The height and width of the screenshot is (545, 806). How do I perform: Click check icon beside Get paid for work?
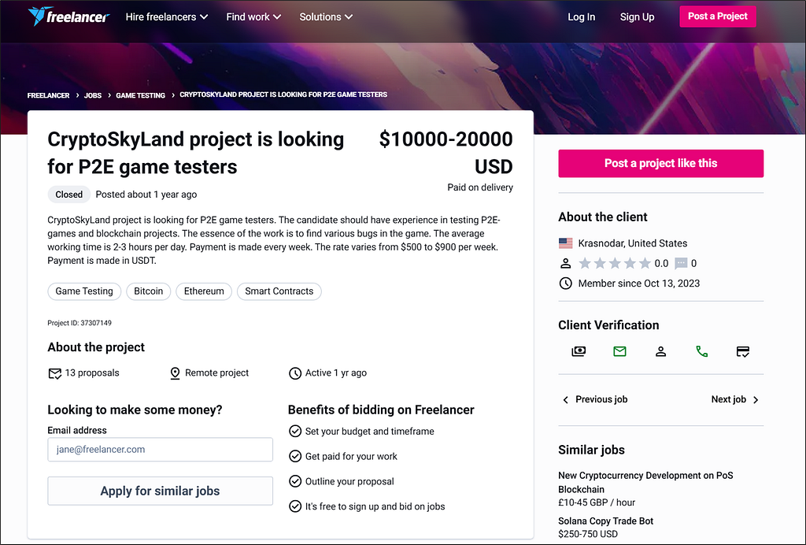[295, 456]
